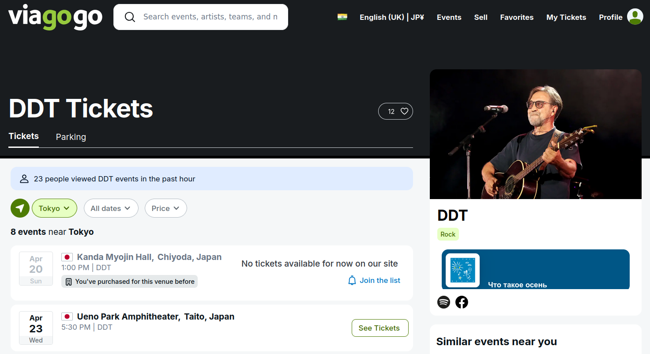Click the venue icon in purchased-before badge
Image resolution: width=650 pixels, height=354 pixels.
[x=68, y=282]
